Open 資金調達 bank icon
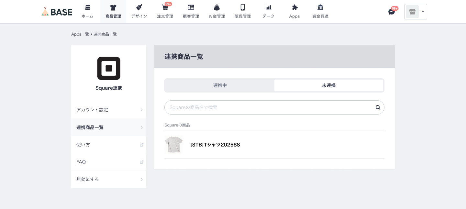 click(x=320, y=7)
